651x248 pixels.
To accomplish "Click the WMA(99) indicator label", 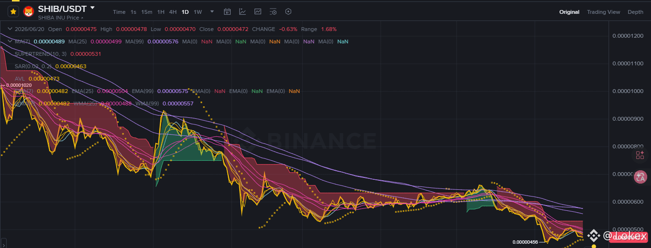I will 147,103.
